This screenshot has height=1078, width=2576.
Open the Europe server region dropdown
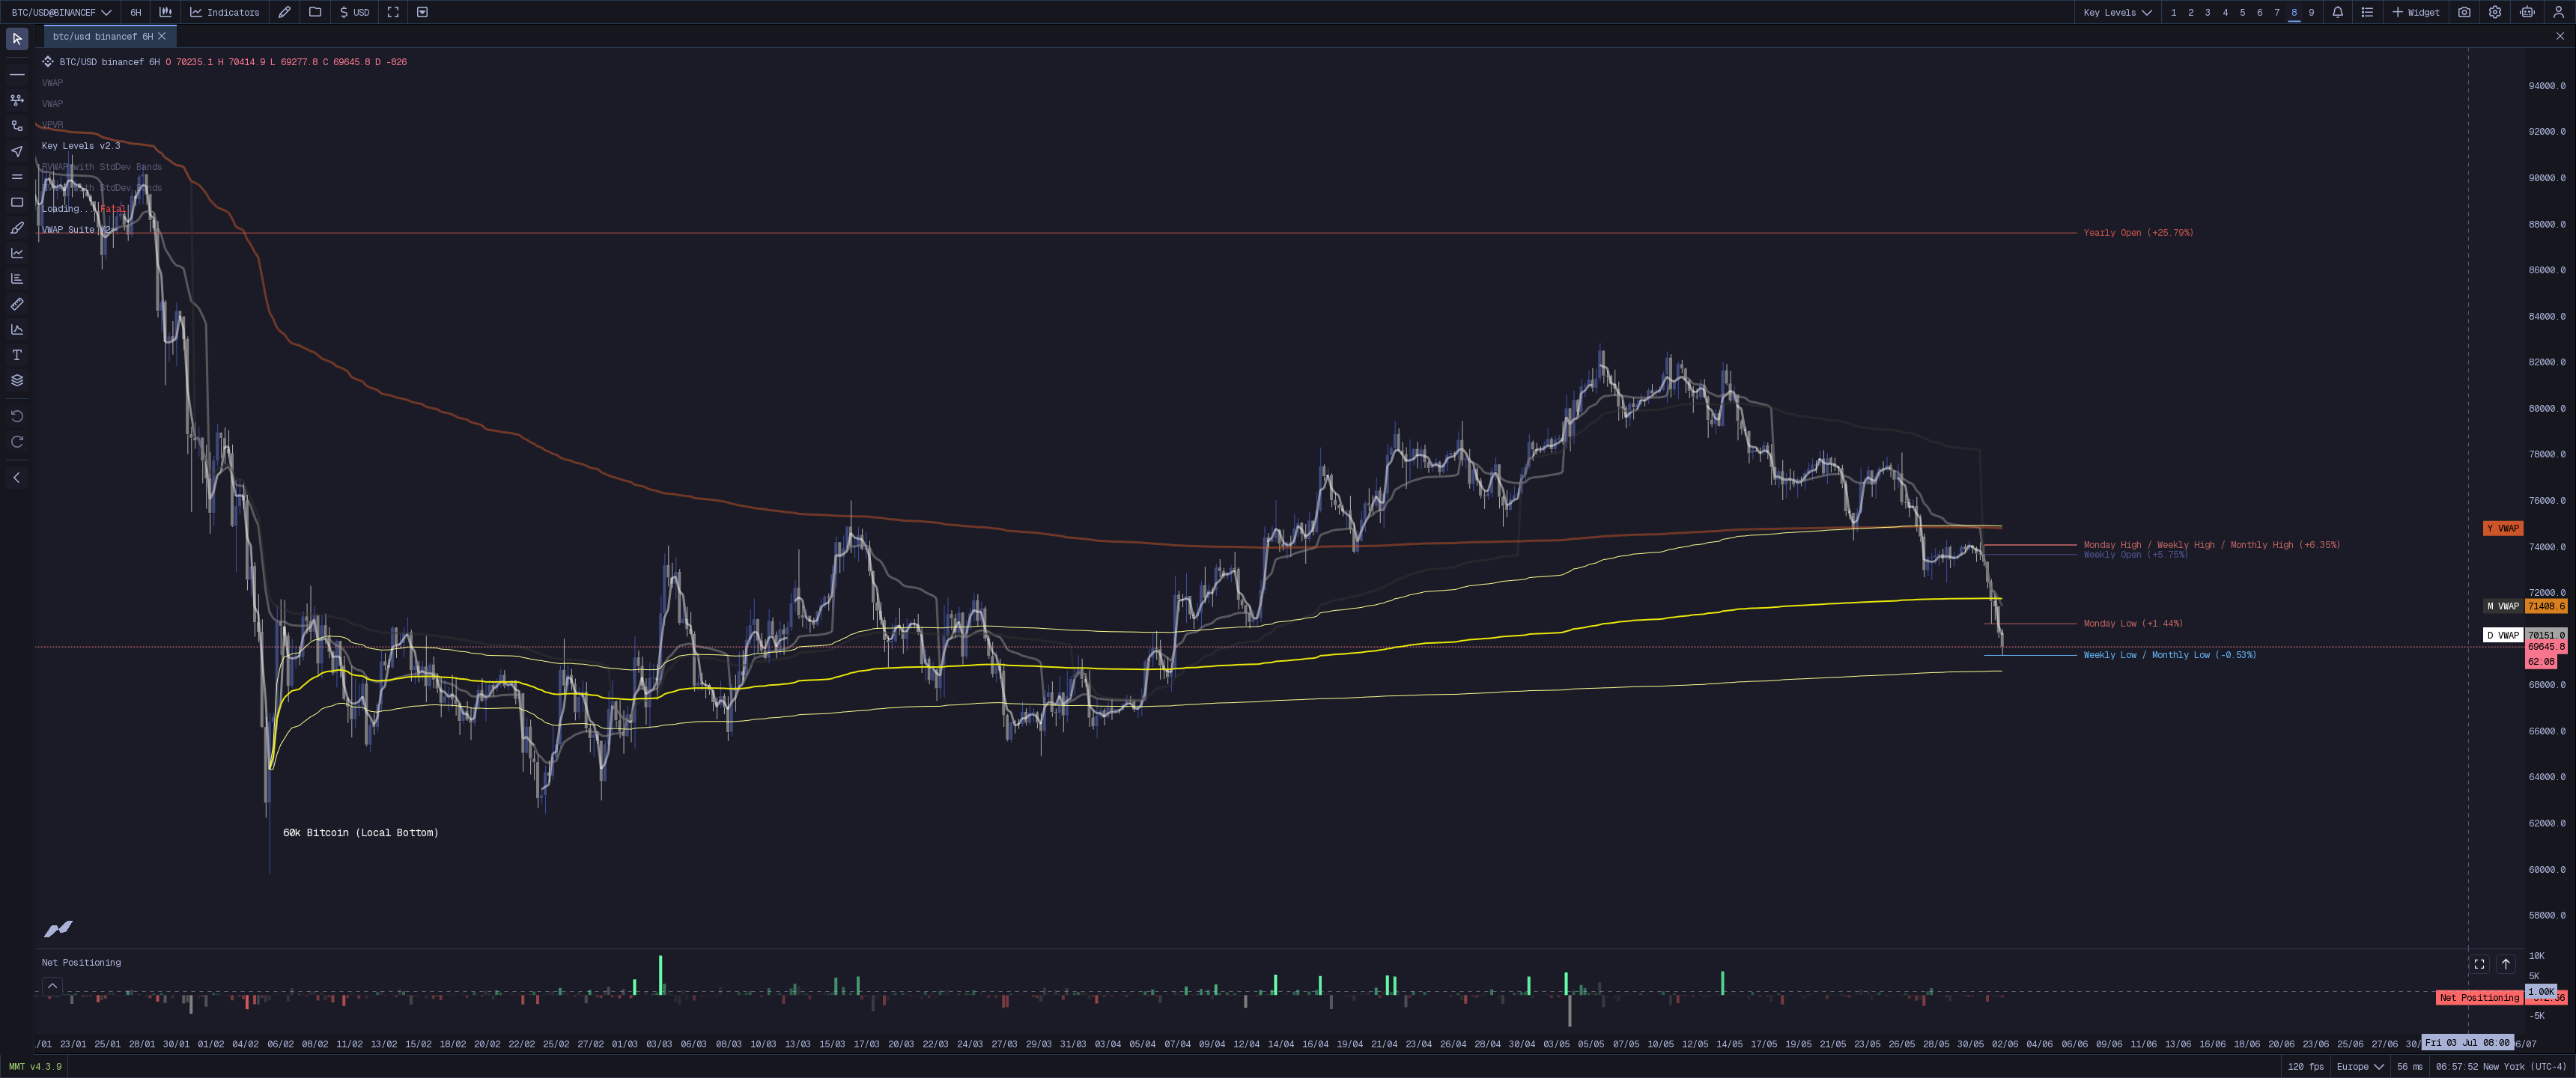coord(2360,1067)
